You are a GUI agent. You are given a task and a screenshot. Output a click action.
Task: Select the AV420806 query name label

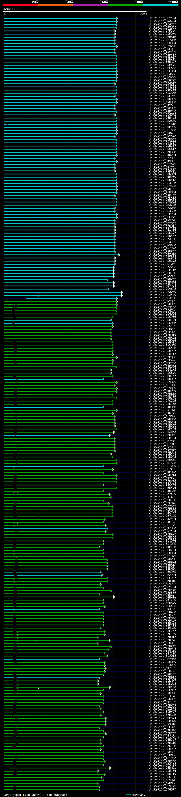(x=10, y=9)
